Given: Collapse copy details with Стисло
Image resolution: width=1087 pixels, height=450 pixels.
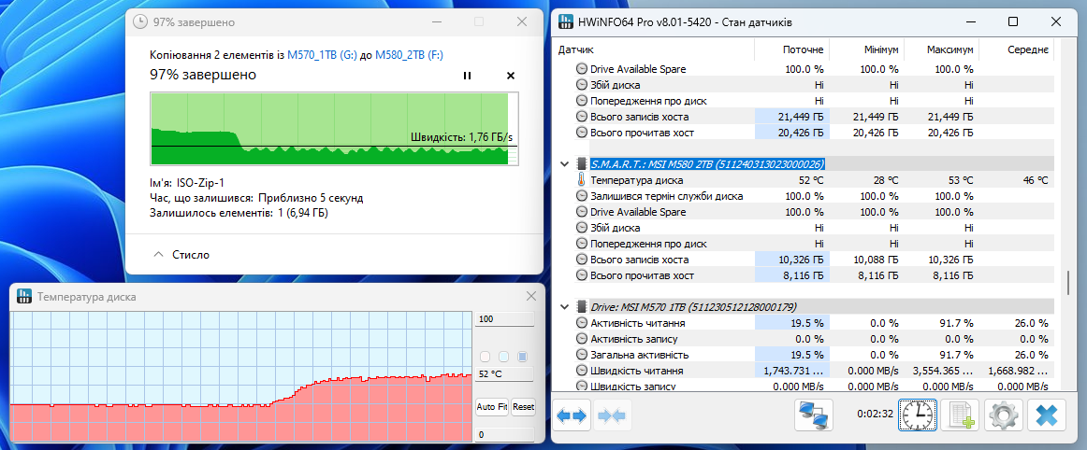Looking at the screenshot, I should point(181,255).
